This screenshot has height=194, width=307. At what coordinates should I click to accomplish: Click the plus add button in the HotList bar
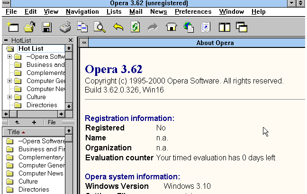click(x=34, y=122)
